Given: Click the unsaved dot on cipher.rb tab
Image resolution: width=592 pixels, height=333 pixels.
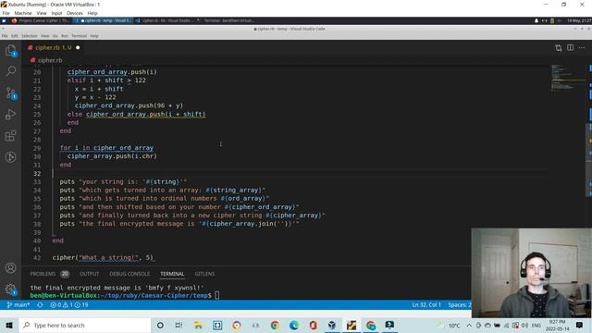Looking at the screenshot, I should 78,47.
